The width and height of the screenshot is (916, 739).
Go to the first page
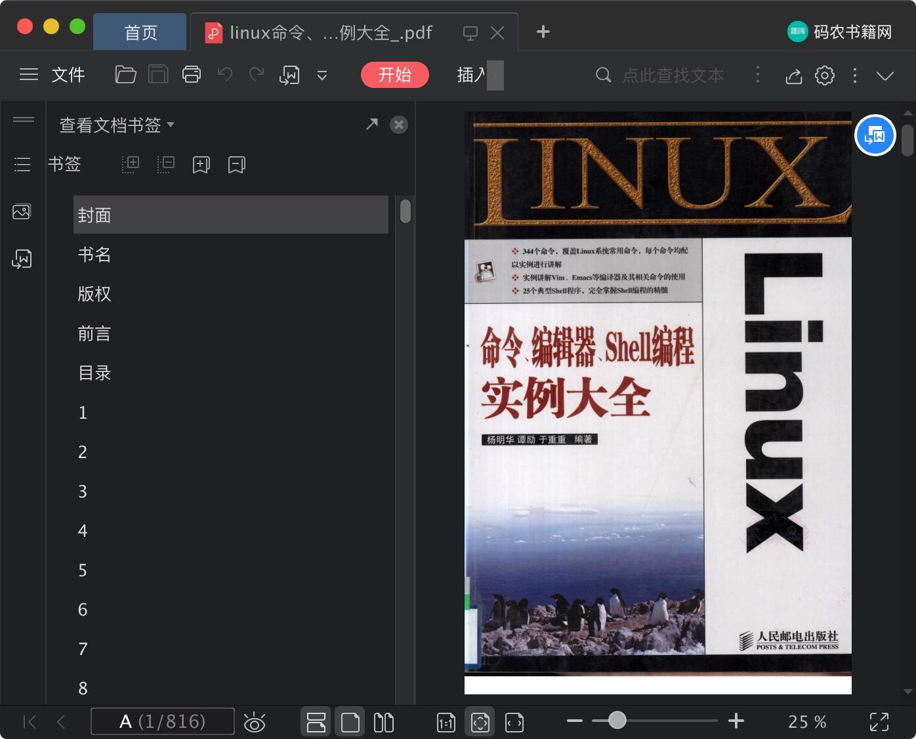(x=30, y=722)
